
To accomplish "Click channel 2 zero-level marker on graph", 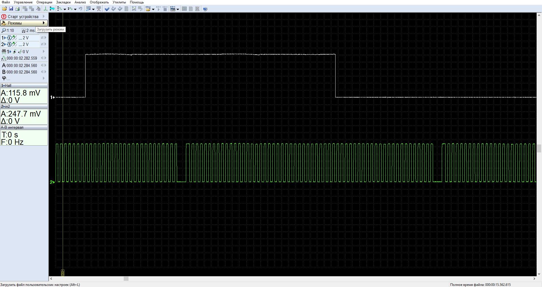I will pyautogui.click(x=52, y=182).
